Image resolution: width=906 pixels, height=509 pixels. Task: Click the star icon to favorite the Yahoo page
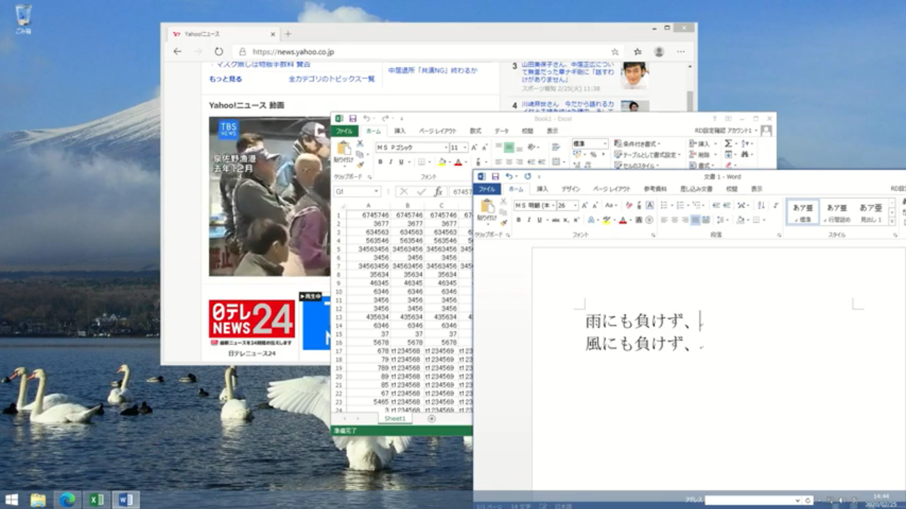coord(615,52)
